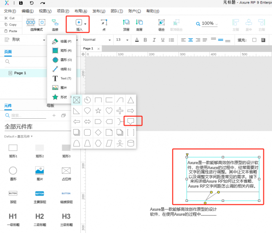Expand the 形状 style dropdown
The image size is (272, 233).
44,40
